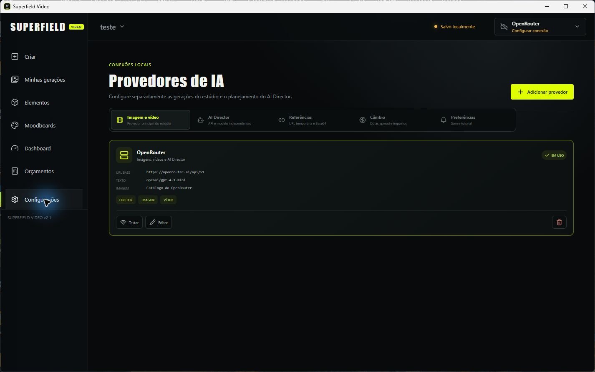Test the OpenRouter connection with Testar
This screenshot has width=595, height=372.
[x=129, y=222]
